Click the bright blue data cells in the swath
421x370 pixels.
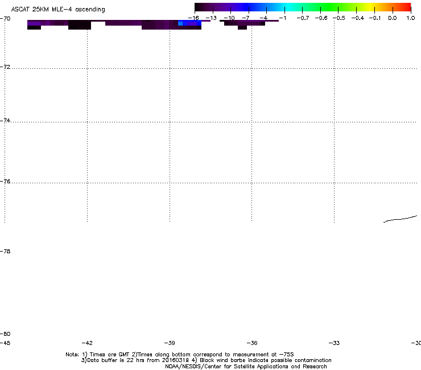click(189, 23)
